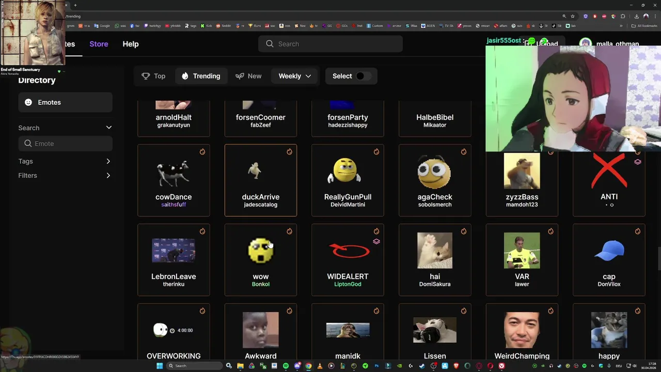Open the Awkward emote image

(x=261, y=330)
